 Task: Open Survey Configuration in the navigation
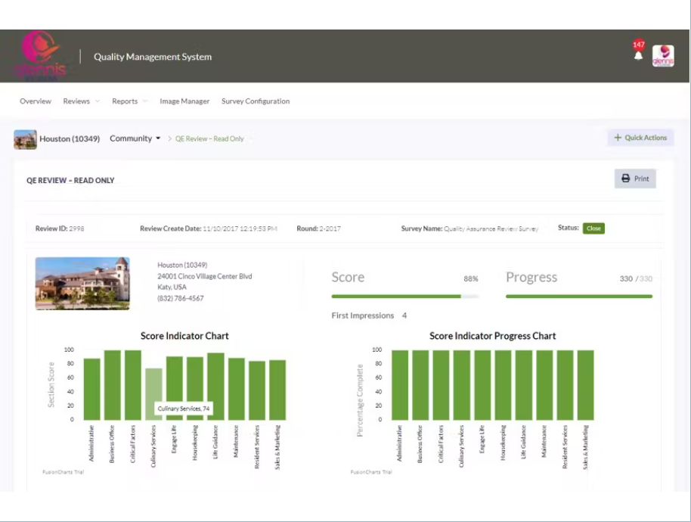(x=256, y=101)
